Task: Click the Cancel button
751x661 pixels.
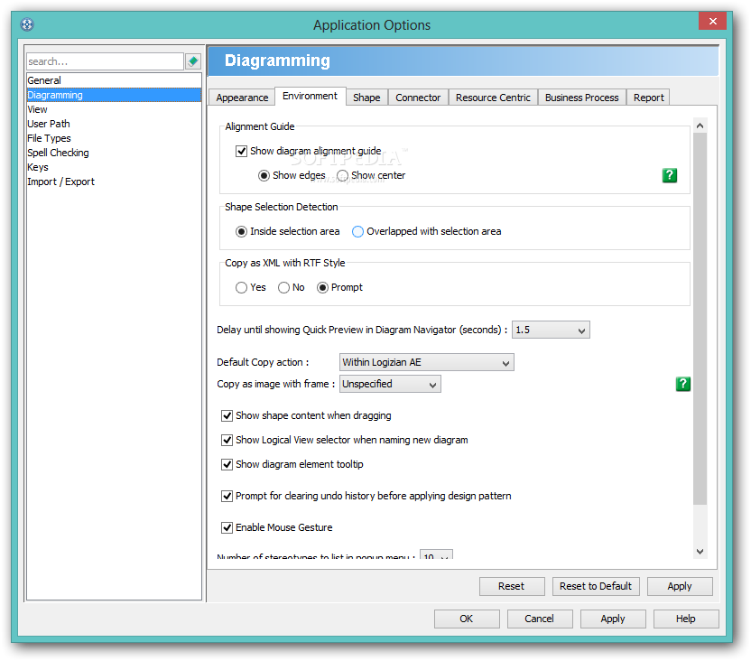Action: (539, 619)
